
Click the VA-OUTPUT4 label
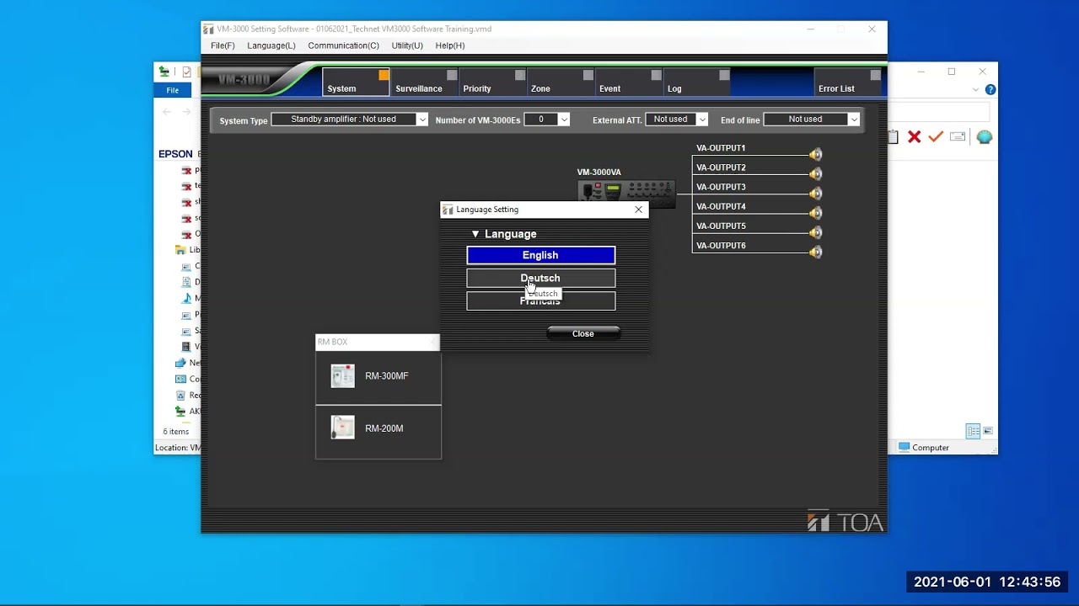pyautogui.click(x=721, y=206)
